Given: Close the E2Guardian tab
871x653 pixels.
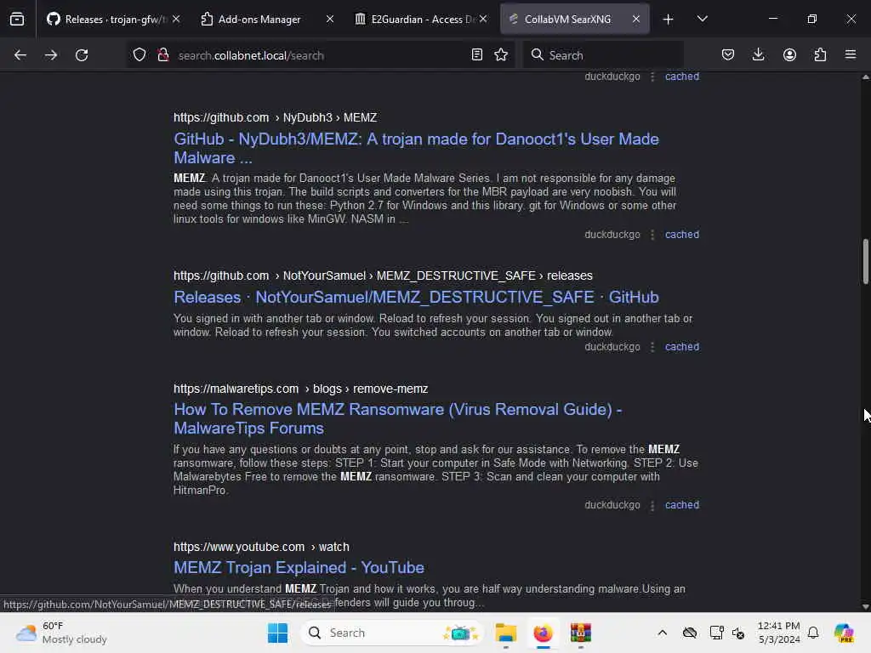Looking at the screenshot, I should pyautogui.click(x=483, y=19).
